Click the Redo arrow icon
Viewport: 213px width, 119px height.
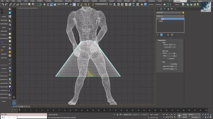[x=6, y=4]
